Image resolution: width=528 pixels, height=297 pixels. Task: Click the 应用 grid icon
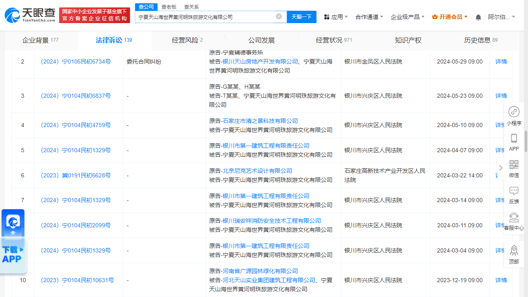pyautogui.click(x=327, y=17)
